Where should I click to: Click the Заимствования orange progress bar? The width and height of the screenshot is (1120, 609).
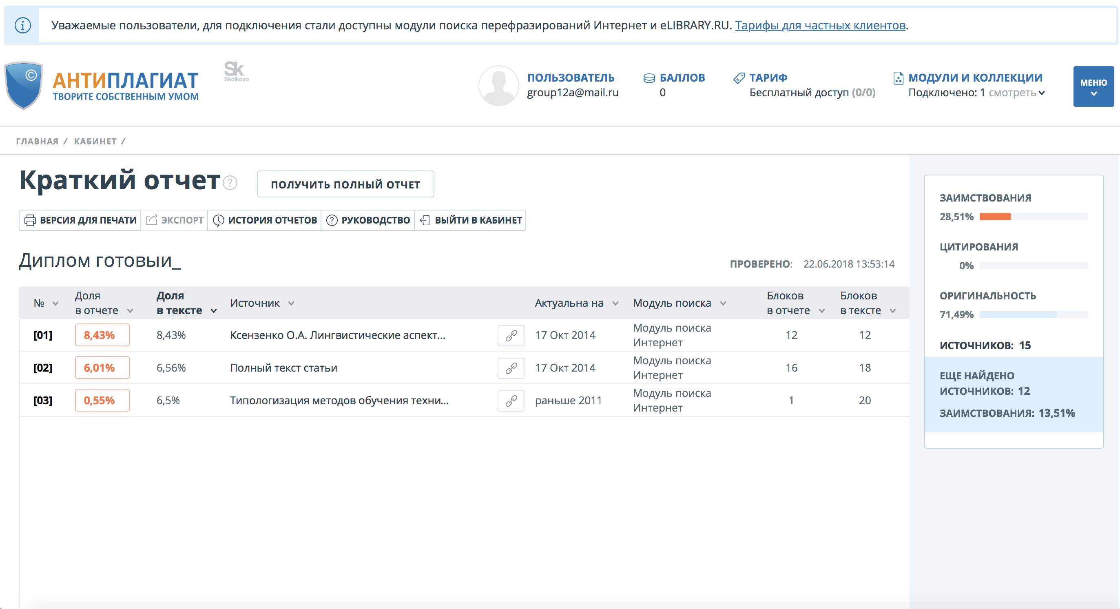pos(995,217)
